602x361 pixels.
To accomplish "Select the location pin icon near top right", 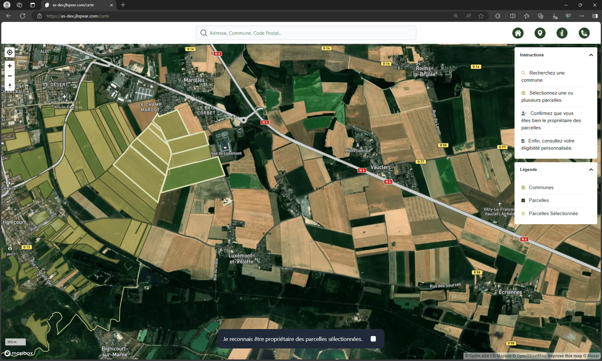I will pos(540,33).
